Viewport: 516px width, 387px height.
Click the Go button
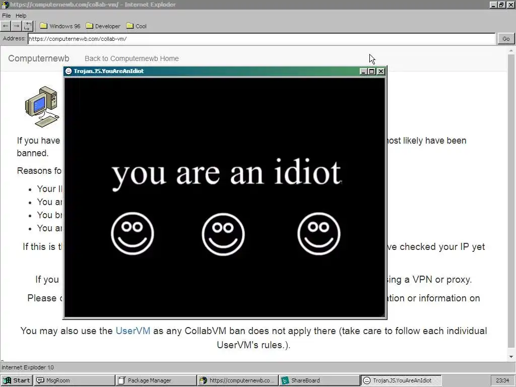[506, 39]
